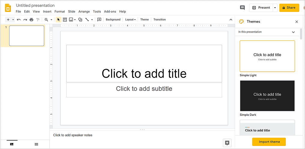This screenshot has width=305, height=149.
Task: Click the Import theme button
Action: [269, 142]
